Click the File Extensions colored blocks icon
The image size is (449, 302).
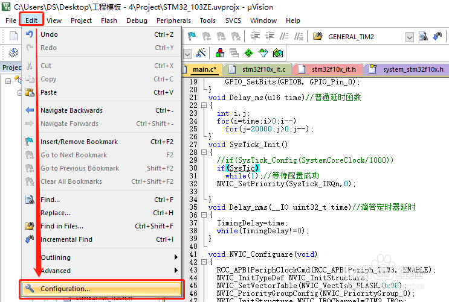[x=219, y=53]
